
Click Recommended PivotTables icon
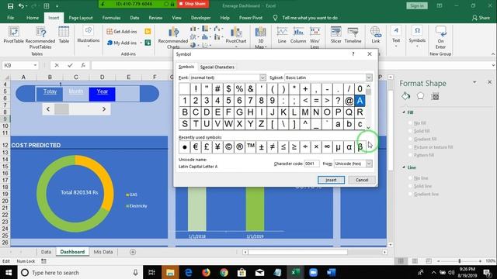pyautogui.click(x=40, y=37)
